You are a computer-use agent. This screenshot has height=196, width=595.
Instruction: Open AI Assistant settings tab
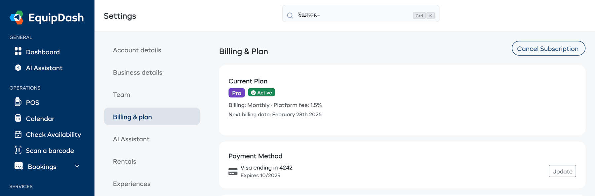coord(131,139)
